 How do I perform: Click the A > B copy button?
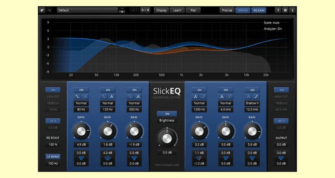coord(145,10)
